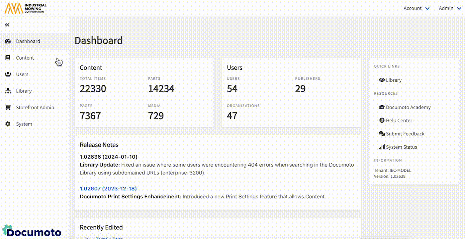The width and height of the screenshot is (465, 239).
Task: Click the System gear icon
Action: click(x=8, y=124)
